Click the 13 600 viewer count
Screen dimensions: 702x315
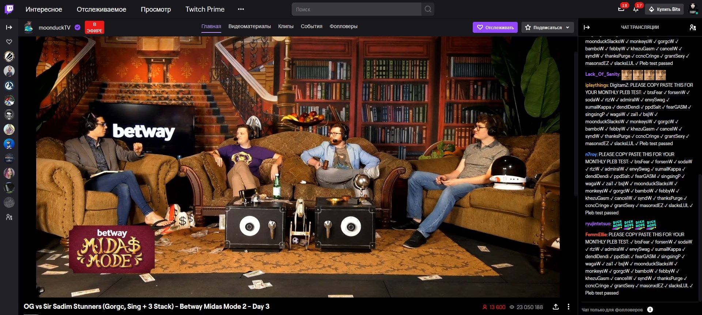point(494,307)
